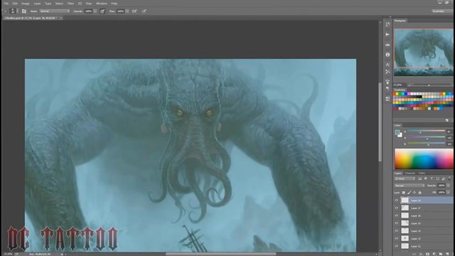Open the Info panel icon
The image size is (455, 256).
(x=387, y=55)
